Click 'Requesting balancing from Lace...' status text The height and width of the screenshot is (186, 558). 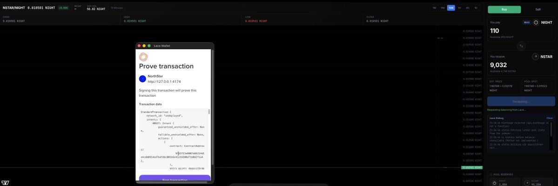(506, 110)
